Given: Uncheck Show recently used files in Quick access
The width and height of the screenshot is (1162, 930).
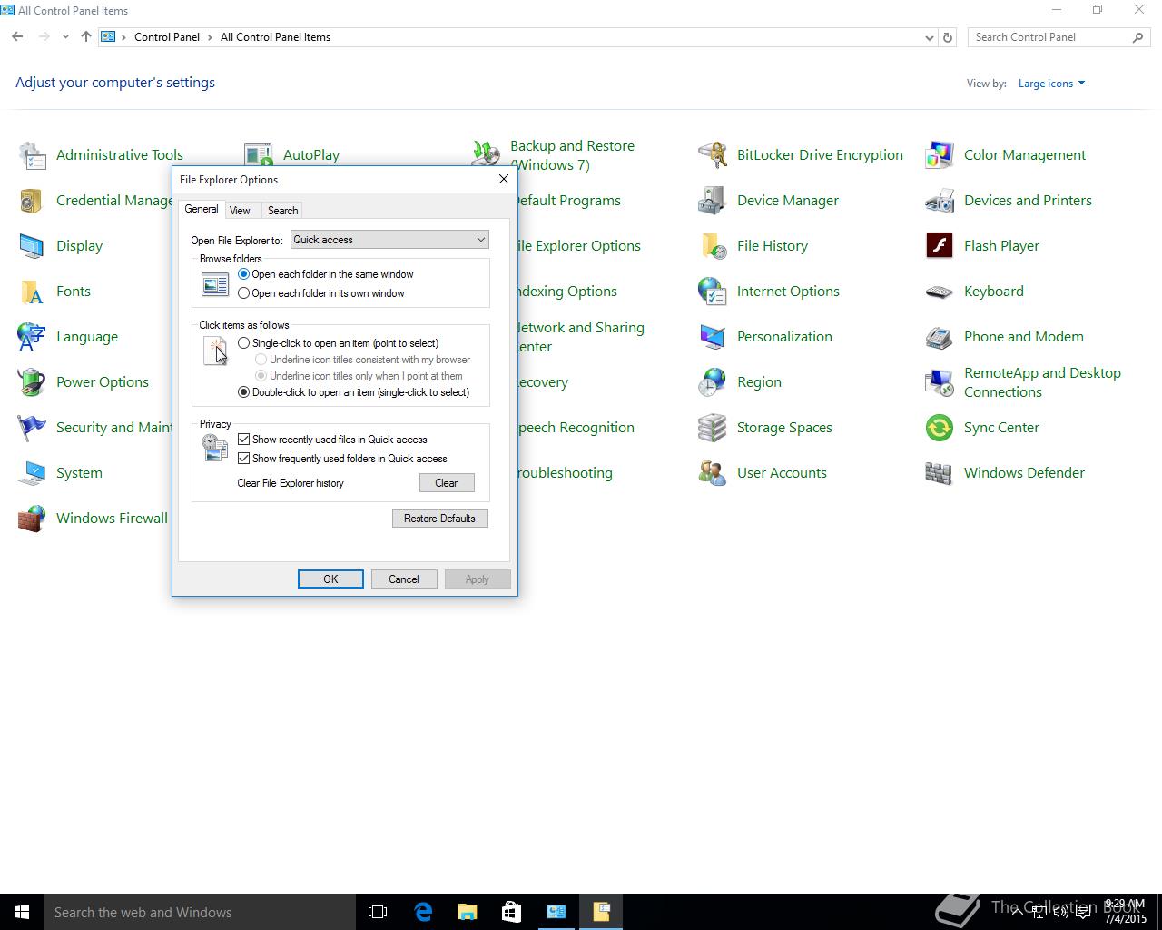Looking at the screenshot, I should [243, 440].
